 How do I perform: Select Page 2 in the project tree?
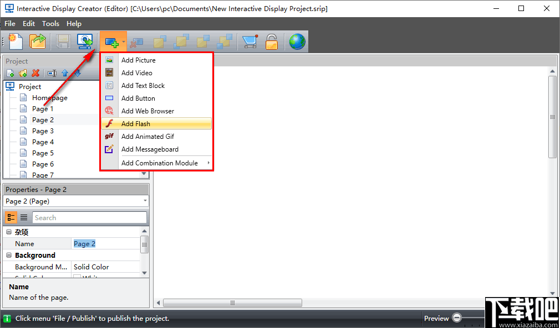[x=43, y=119]
